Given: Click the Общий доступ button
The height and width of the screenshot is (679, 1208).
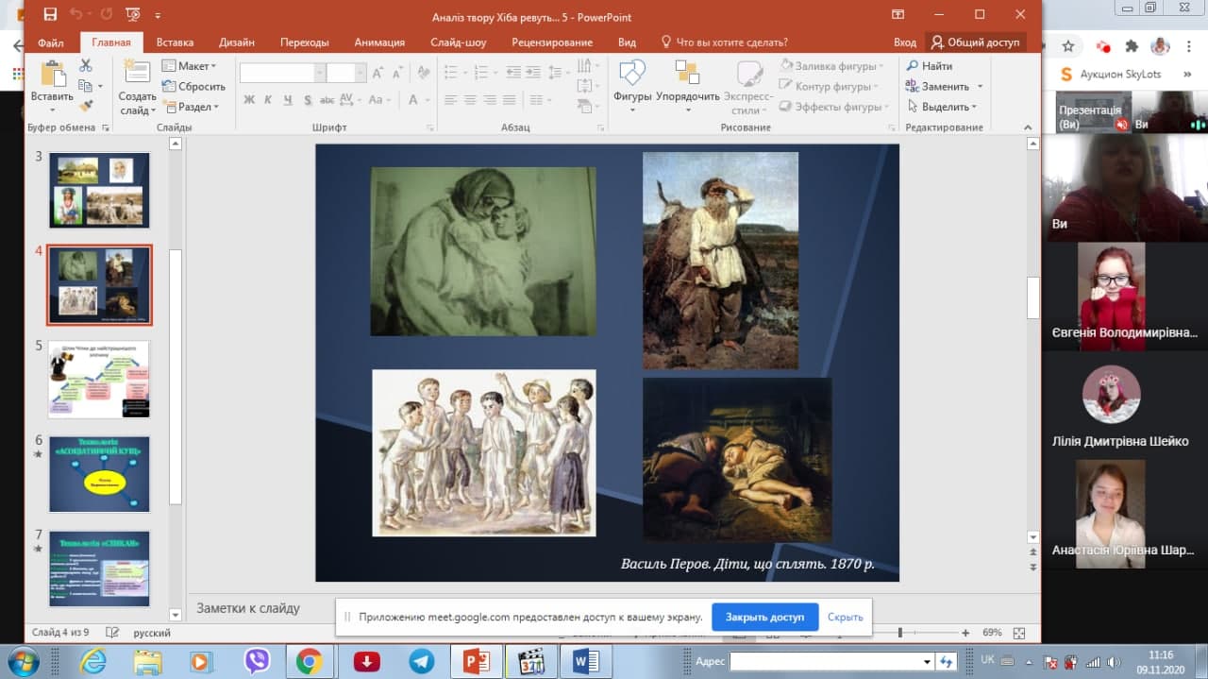Looking at the screenshot, I should tap(976, 42).
